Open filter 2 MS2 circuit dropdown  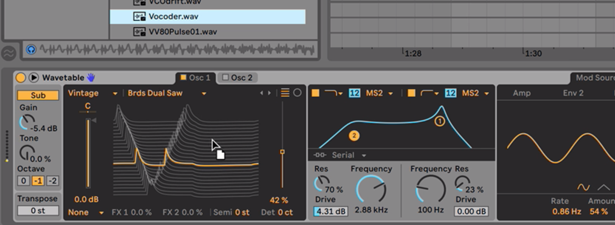(475, 93)
